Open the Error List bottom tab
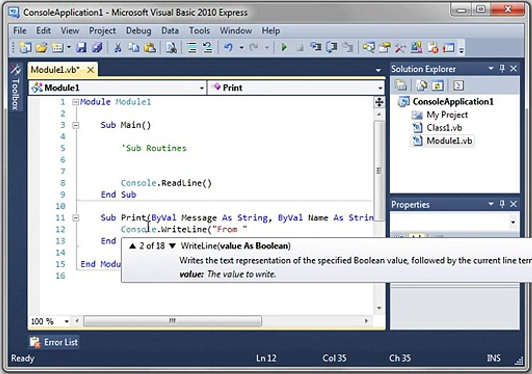This screenshot has height=374, width=532. (x=54, y=342)
